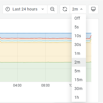This screenshot has width=103, height=103.
Task: Click the 08:00 time axis label
Action: click(46, 85)
